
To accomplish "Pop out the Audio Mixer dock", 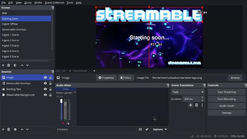I will (x=168, y=85).
